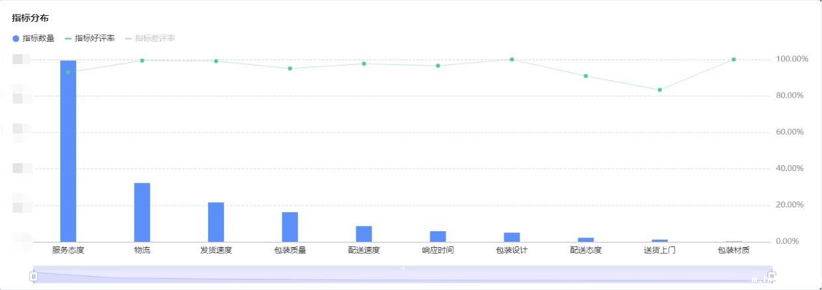Select the 发货速度 bar in the chart
This screenshot has width=822, height=290.
216,222
